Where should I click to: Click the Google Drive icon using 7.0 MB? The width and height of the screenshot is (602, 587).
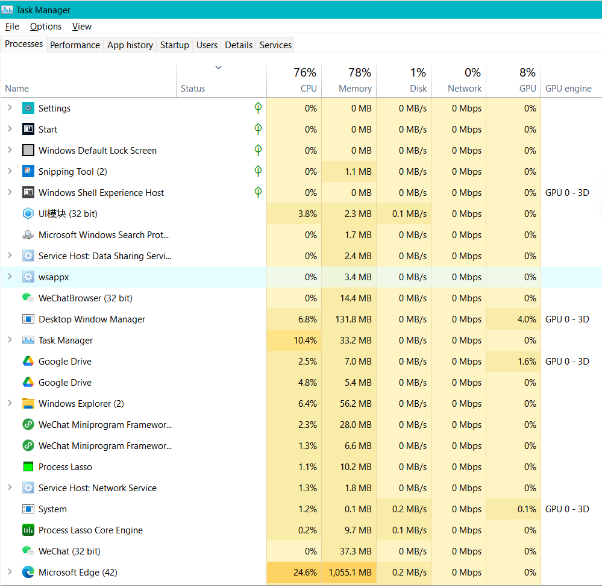point(28,362)
